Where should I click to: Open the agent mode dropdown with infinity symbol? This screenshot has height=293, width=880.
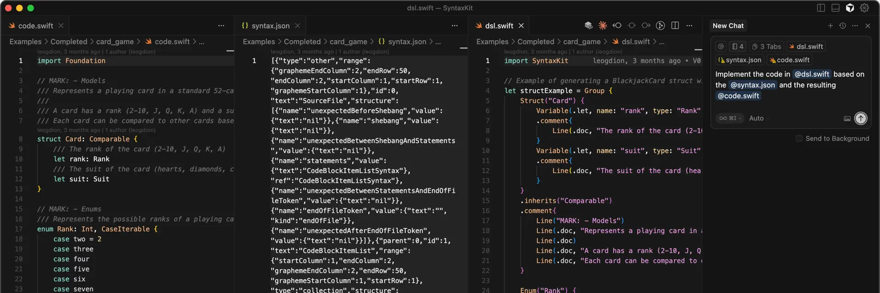tap(730, 118)
